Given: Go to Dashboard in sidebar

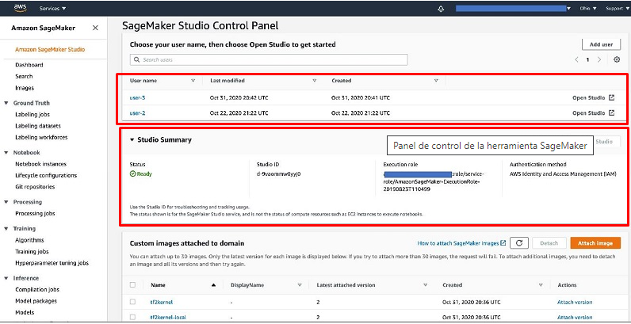Looking at the screenshot, I should pyautogui.click(x=29, y=65).
